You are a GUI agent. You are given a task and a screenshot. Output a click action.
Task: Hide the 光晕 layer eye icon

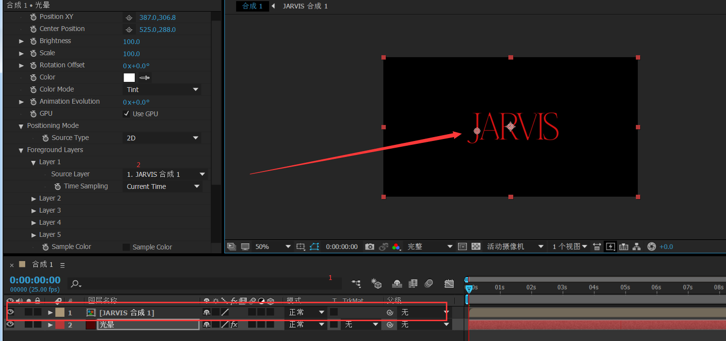(10, 325)
